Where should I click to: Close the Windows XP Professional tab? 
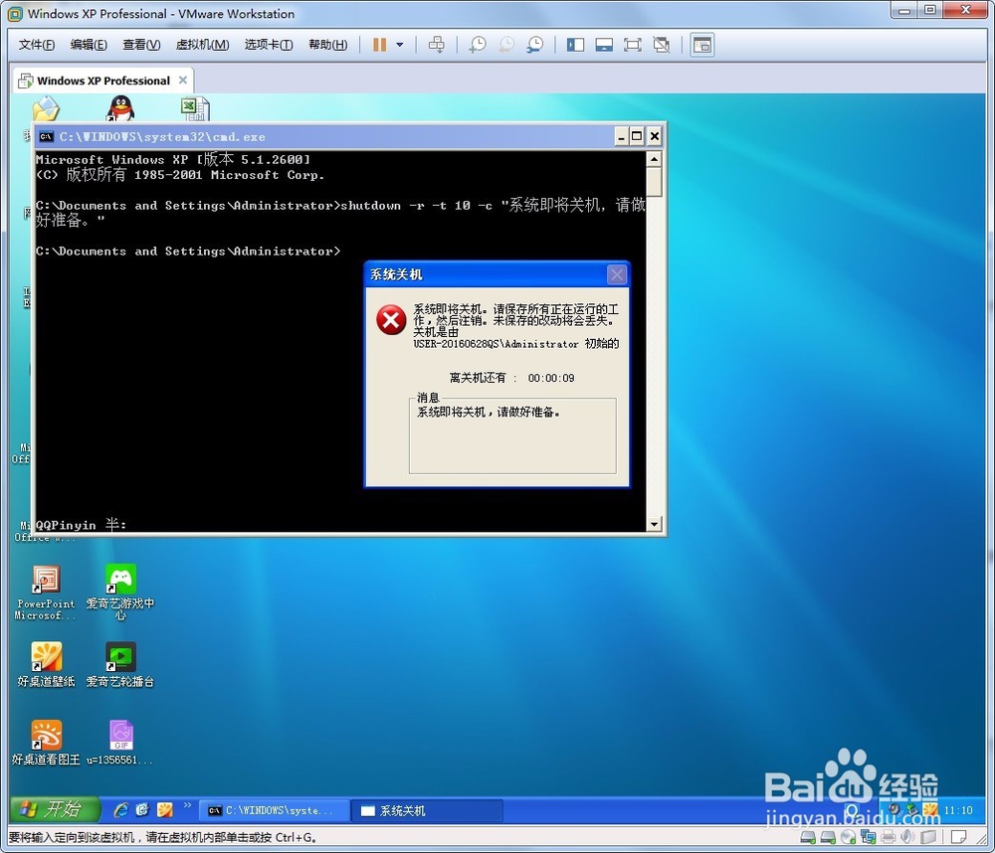tap(183, 80)
